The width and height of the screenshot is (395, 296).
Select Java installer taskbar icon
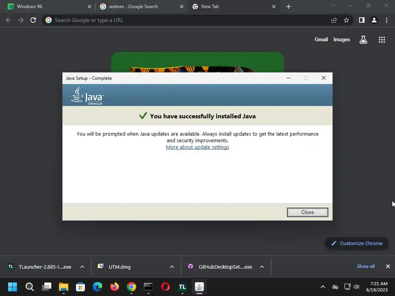coord(199,287)
